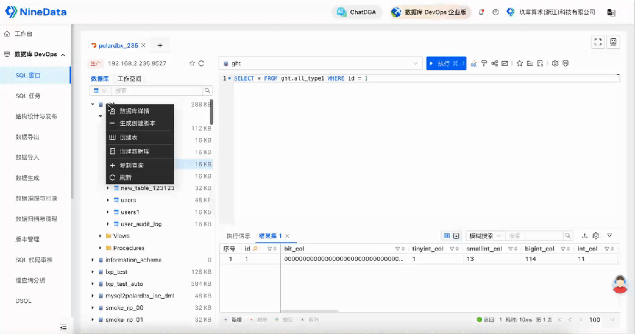Open the tree filter type dropdown

pyautogui.click(x=99, y=91)
